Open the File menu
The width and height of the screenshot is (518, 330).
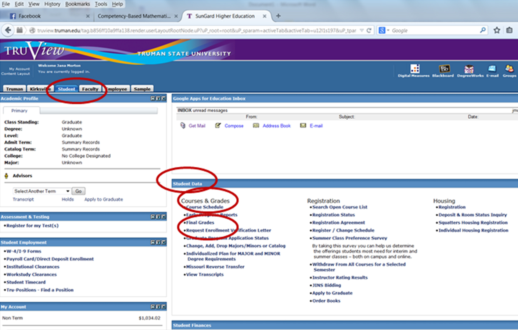tap(6, 4)
